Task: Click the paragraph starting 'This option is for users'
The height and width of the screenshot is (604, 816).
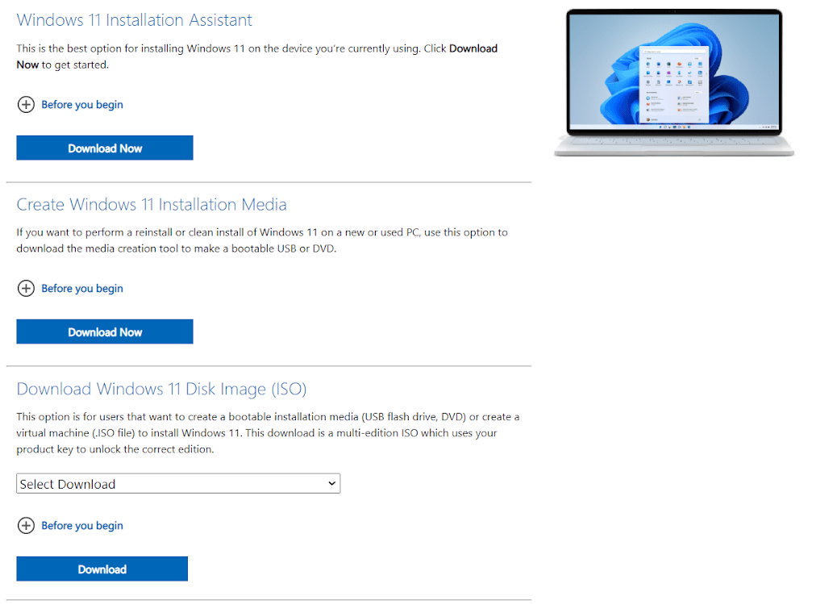Action: click(x=268, y=432)
